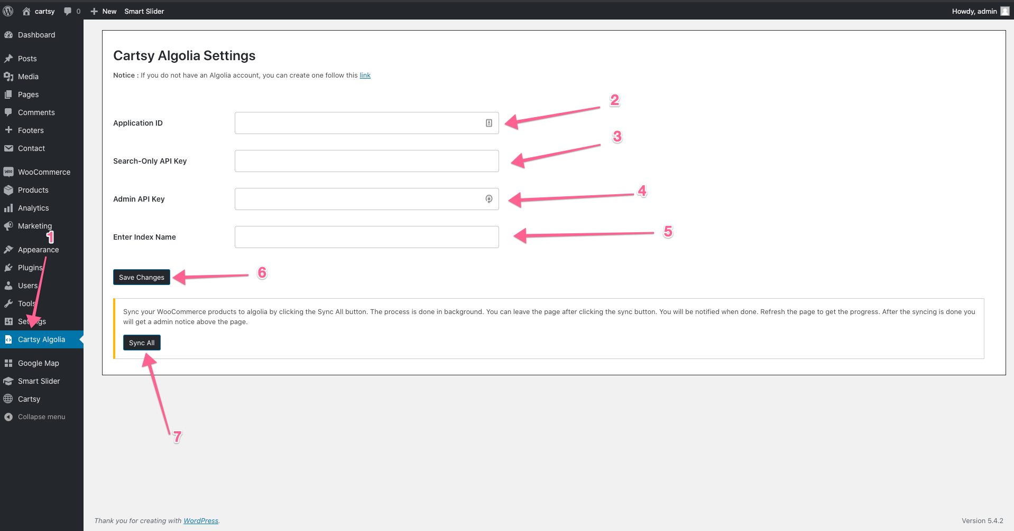
Task: Click New in the top admin bar
Action: [104, 11]
